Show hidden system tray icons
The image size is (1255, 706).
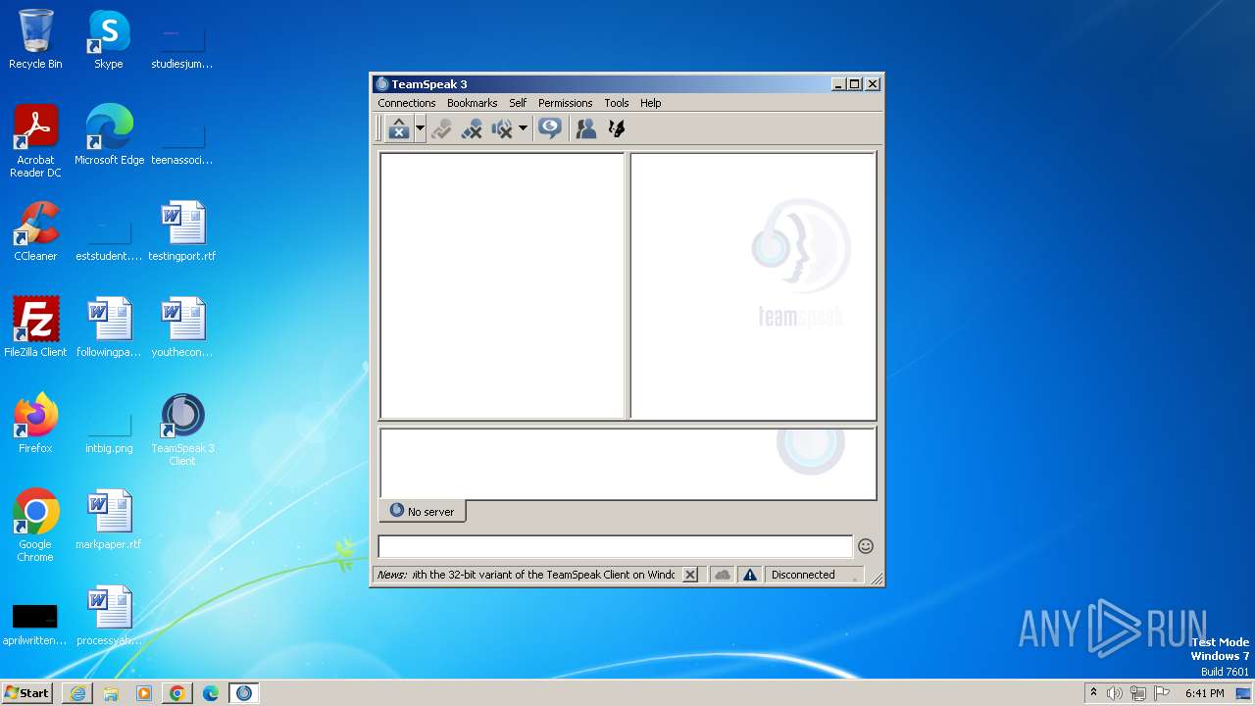click(1093, 693)
